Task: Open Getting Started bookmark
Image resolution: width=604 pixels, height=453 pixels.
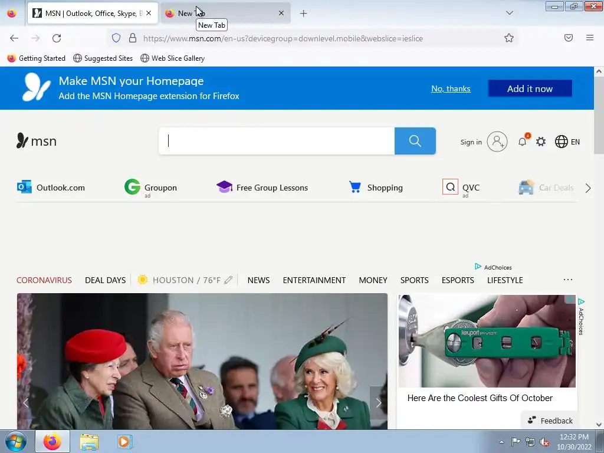Action: click(37, 58)
